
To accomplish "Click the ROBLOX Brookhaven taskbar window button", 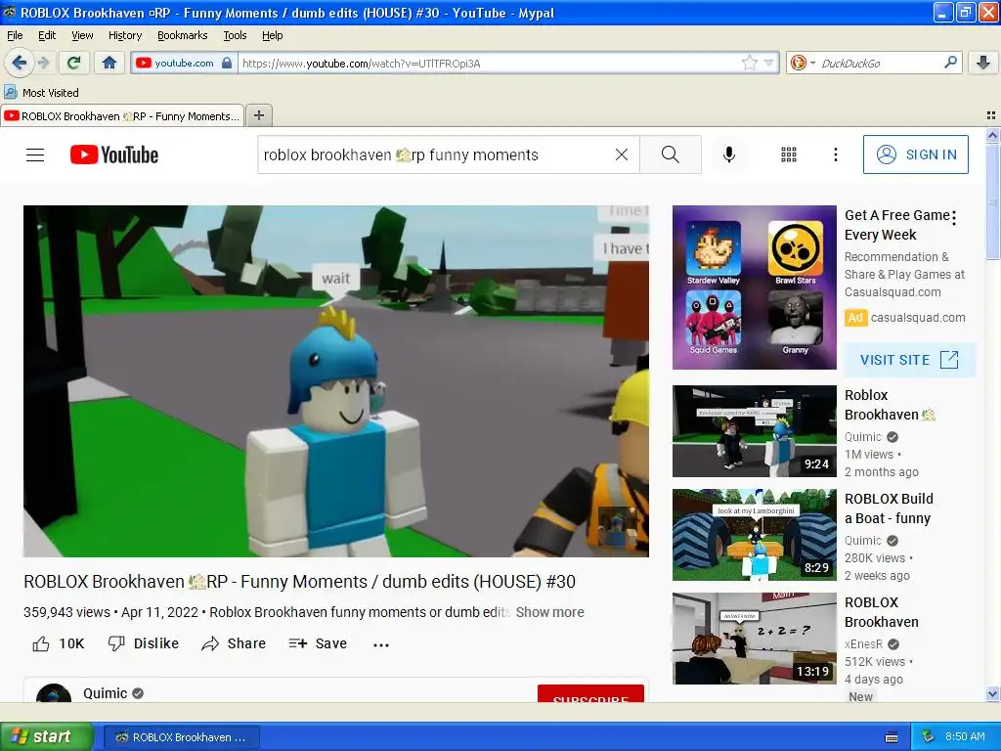I will (x=181, y=737).
